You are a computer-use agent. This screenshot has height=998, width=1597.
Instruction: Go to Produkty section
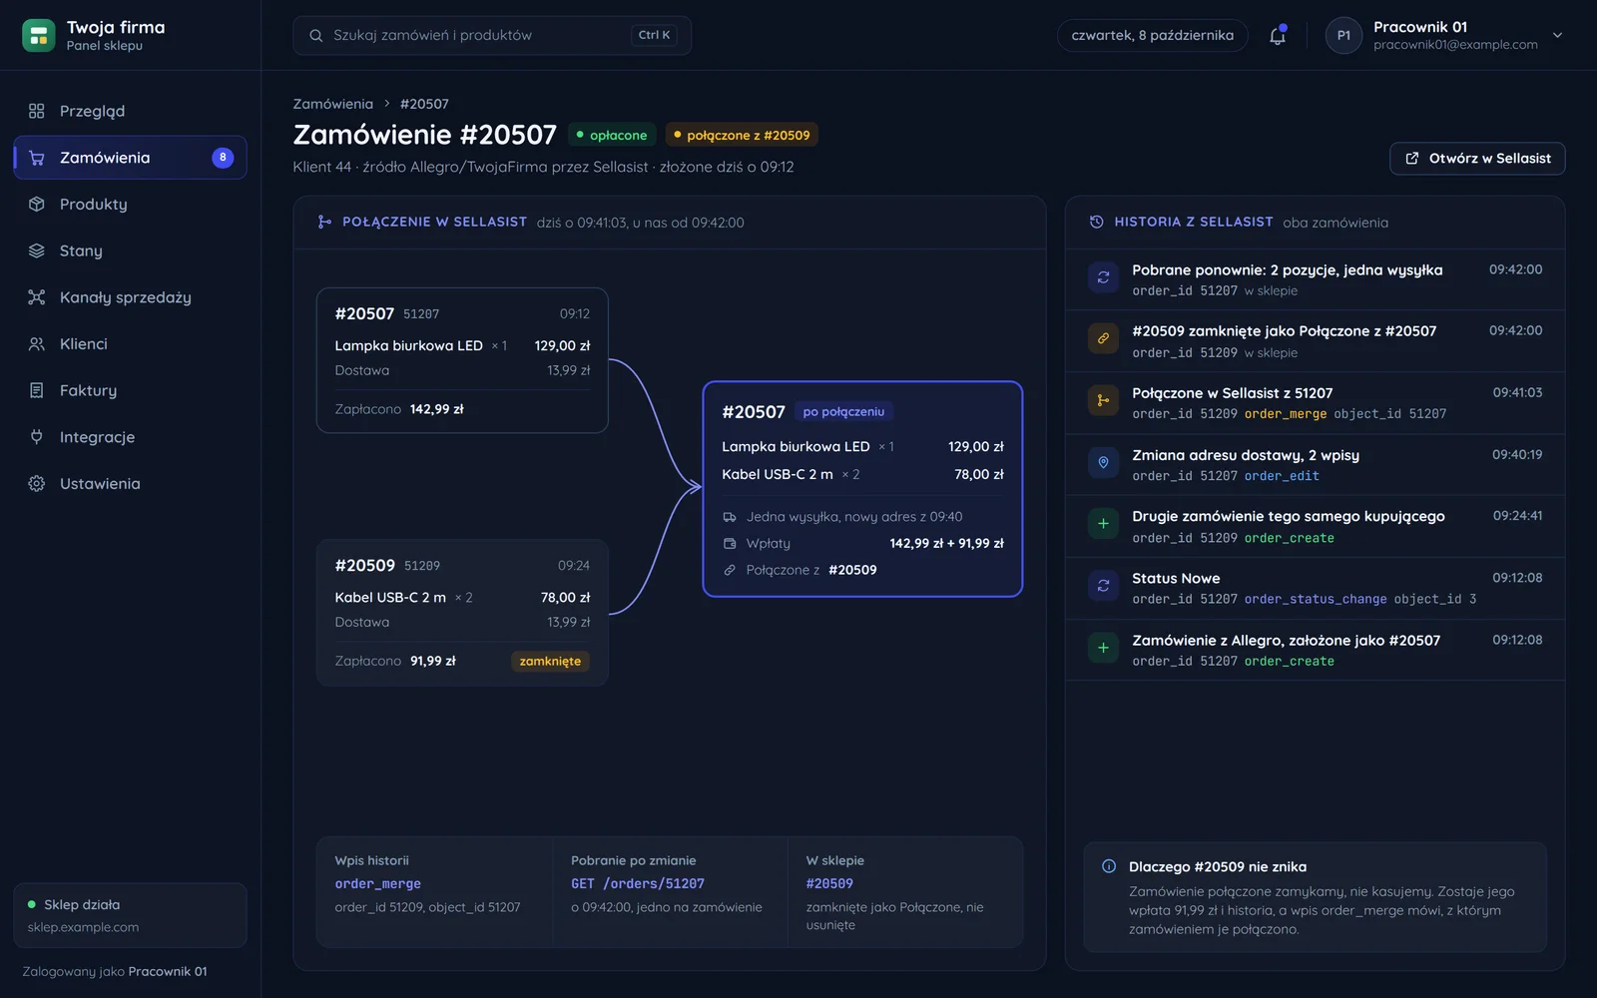130,204
